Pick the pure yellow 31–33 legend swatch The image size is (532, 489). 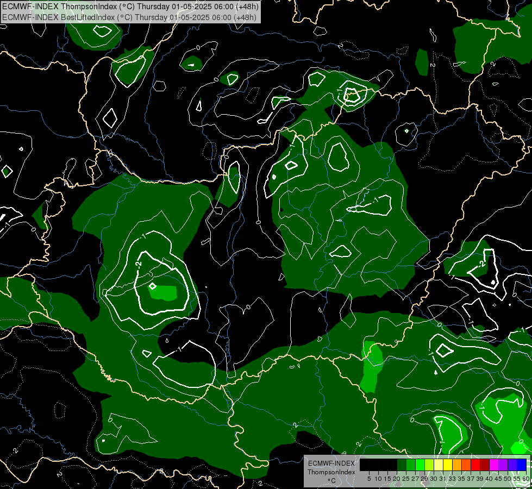[448, 465]
